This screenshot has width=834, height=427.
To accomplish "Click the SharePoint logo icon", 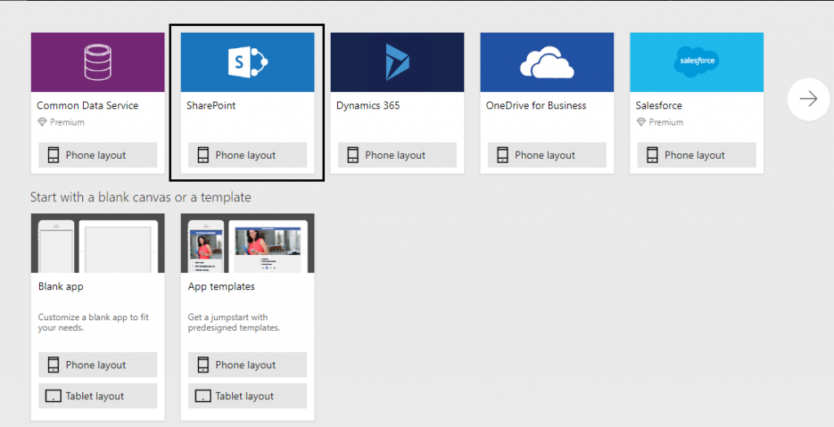I will [248, 62].
